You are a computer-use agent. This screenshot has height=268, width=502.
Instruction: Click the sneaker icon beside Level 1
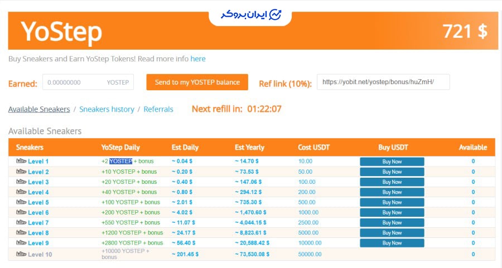pos(21,161)
